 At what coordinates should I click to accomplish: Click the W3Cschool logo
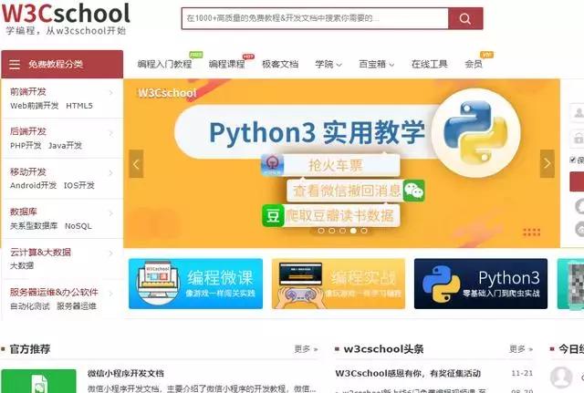[66, 18]
